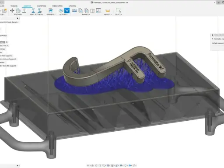Switch to the ADDITIVE tab
This screenshot has width=224, height=168.
coord(27,6)
